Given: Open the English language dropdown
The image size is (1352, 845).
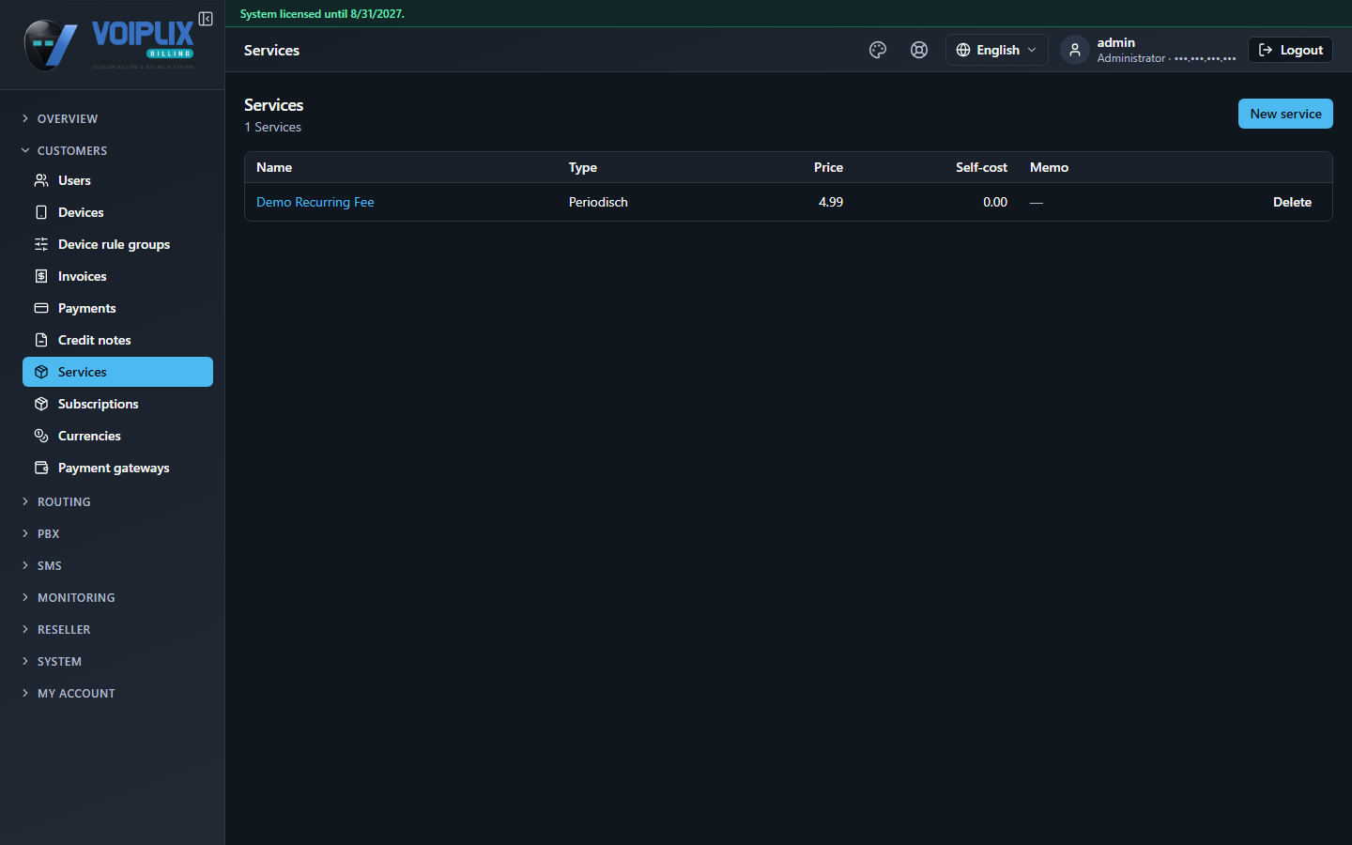Looking at the screenshot, I should 997,50.
